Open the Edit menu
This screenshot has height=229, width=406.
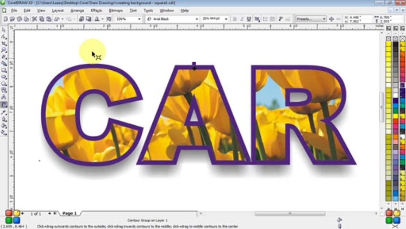tap(27, 10)
